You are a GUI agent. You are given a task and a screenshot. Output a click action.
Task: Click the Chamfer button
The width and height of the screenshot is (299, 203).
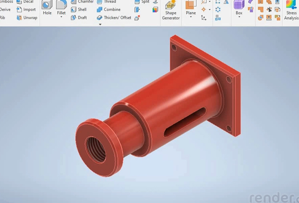coord(82,2)
